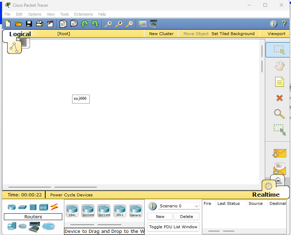The height and width of the screenshot is (235, 291).
Task: Open the Activity Wizard icon
Action: click(50, 24)
